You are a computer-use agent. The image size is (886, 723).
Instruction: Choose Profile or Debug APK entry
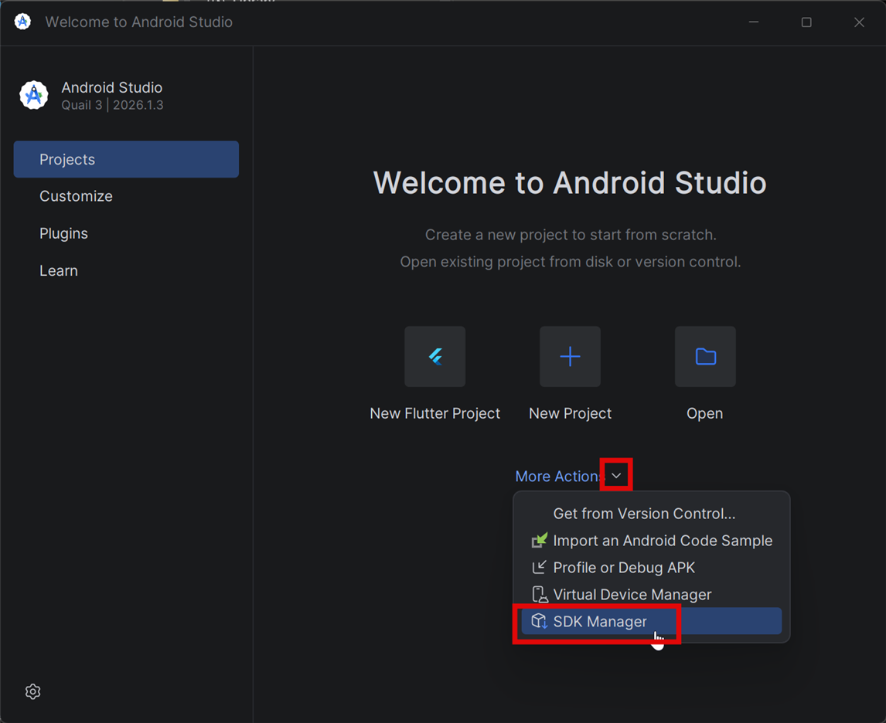(x=651, y=567)
